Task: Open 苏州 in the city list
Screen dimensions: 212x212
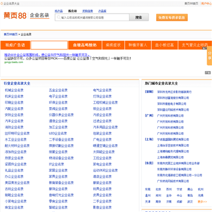Action: (x=169, y=190)
